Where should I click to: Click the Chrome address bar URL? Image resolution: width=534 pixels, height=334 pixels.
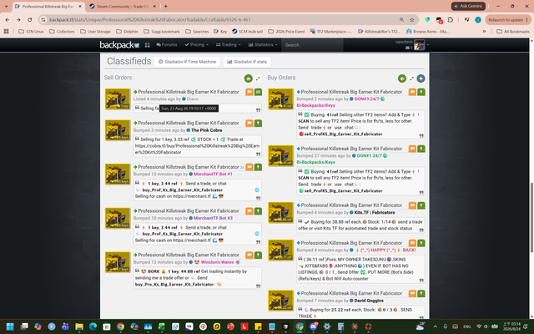(x=150, y=20)
